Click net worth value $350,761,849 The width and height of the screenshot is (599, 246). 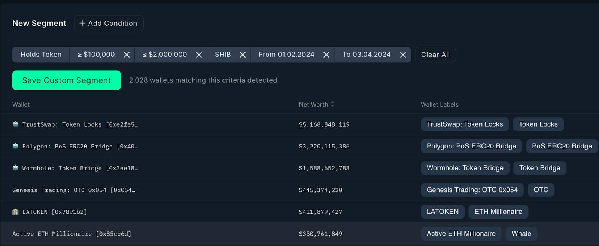pyautogui.click(x=320, y=234)
